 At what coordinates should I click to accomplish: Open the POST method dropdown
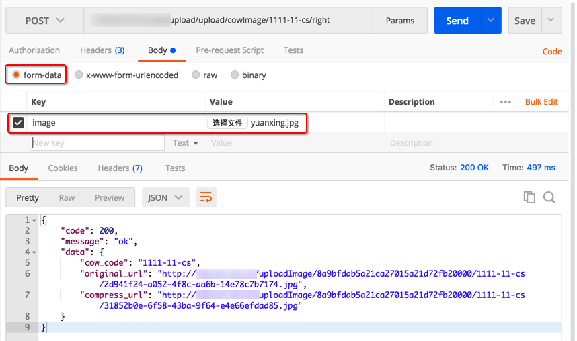pyautogui.click(x=44, y=21)
